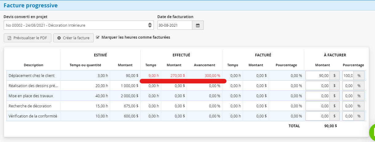The image size is (375, 142).
Task: Click the 675,00 $ estimated amount
Action: point(131,106)
